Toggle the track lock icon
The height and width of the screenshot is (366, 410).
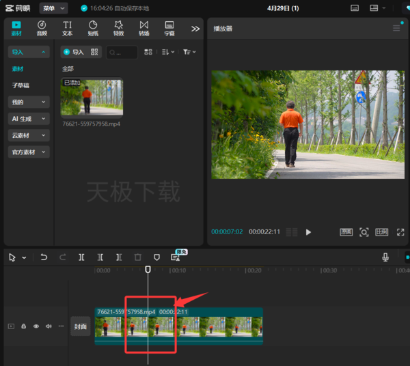[23, 326]
